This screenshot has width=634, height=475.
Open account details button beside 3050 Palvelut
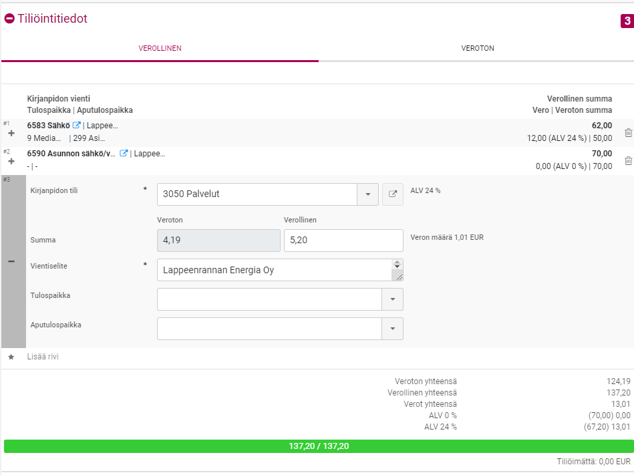coord(393,194)
